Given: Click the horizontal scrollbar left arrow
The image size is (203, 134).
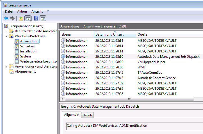Looking at the screenshot, I should point(62,99).
